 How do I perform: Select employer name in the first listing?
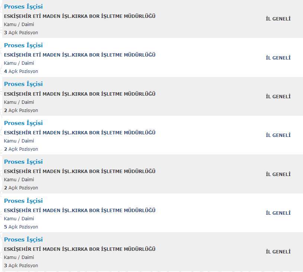80,16
